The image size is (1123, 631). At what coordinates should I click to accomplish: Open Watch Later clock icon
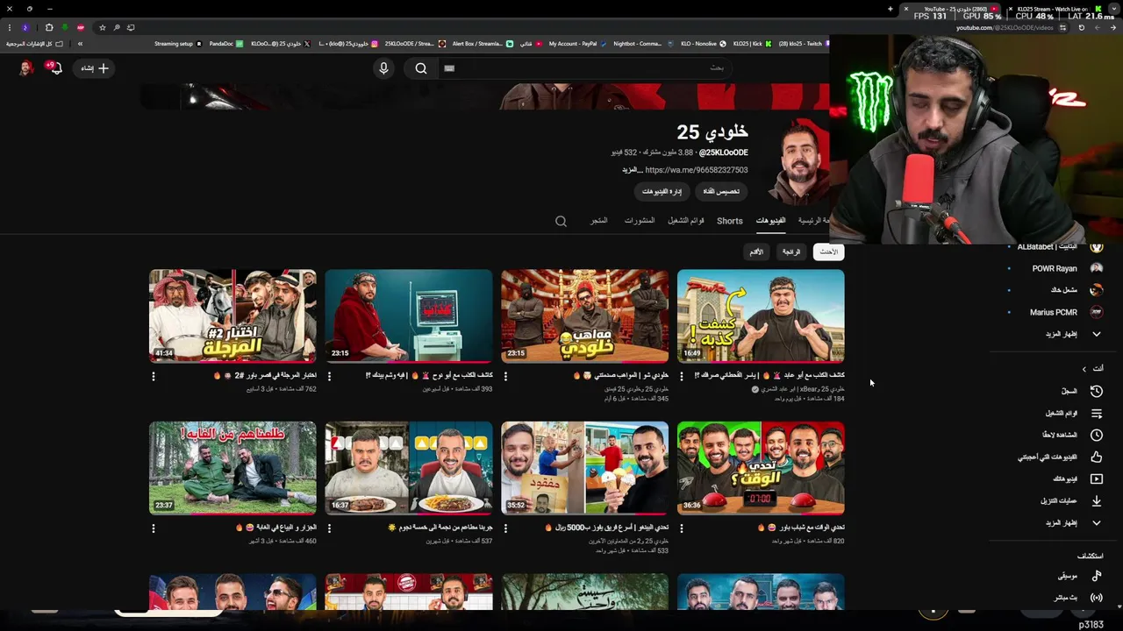point(1096,436)
